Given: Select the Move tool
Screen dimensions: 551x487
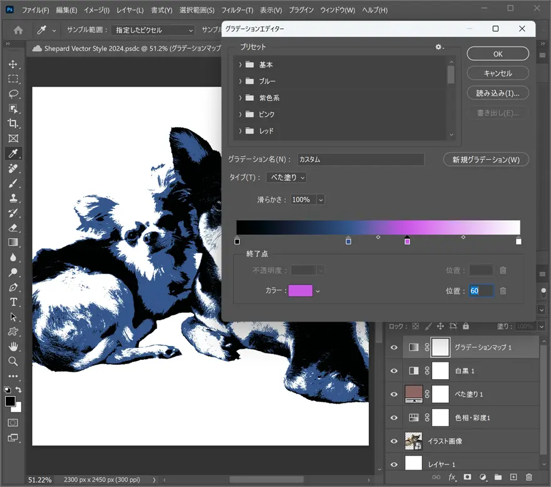Looking at the screenshot, I should 13,64.
